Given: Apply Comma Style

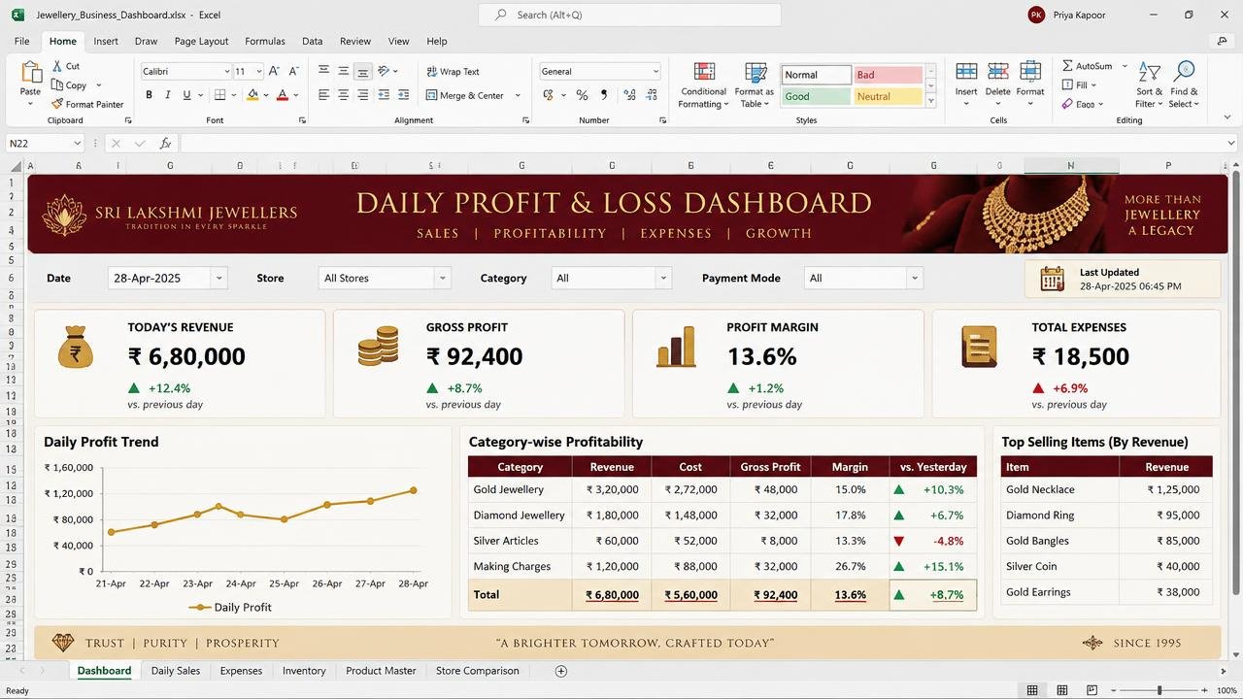Looking at the screenshot, I should pyautogui.click(x=605, y=95).
